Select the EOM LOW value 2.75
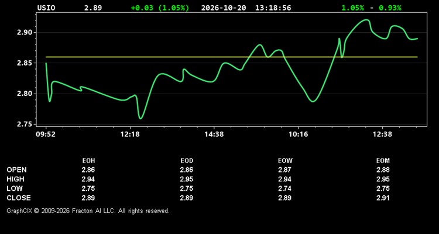 click(383, 188)
